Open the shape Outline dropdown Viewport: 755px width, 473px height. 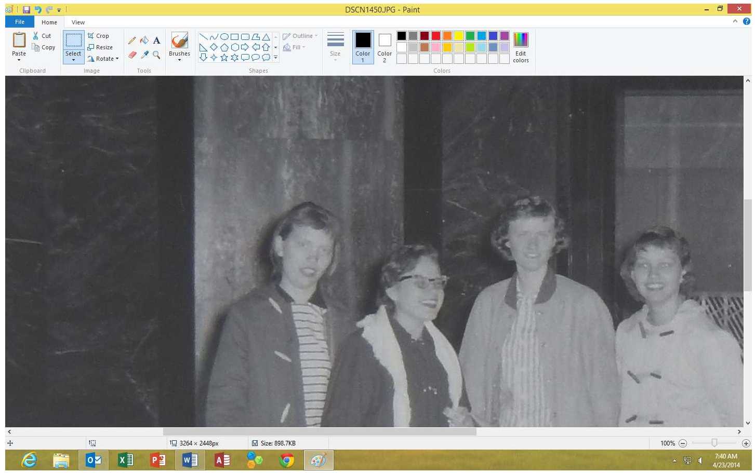[300, 36]
